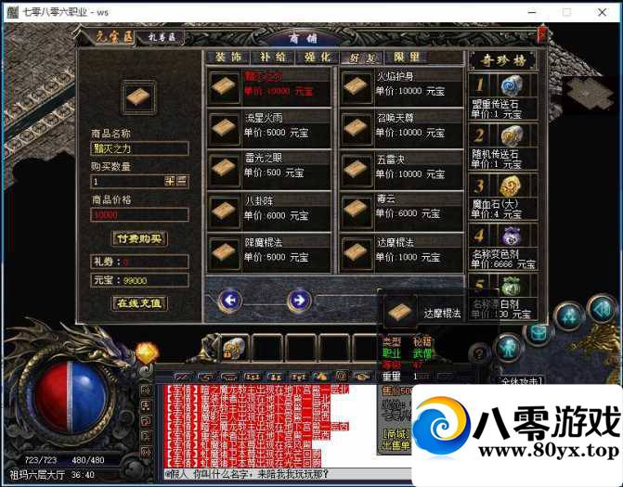The height and width of the screenshot is (487, 623).
Task: Select the 毒云 skill book icon
Action: point(356,211)
